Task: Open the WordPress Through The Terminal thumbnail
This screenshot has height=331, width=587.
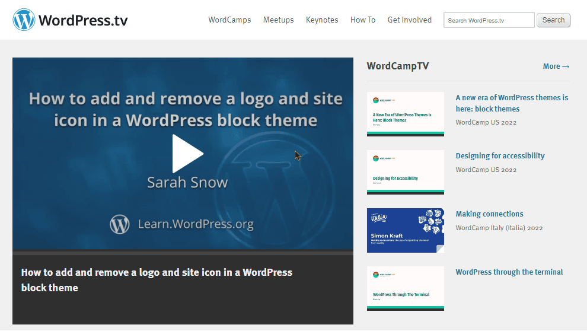Action: 405,288
